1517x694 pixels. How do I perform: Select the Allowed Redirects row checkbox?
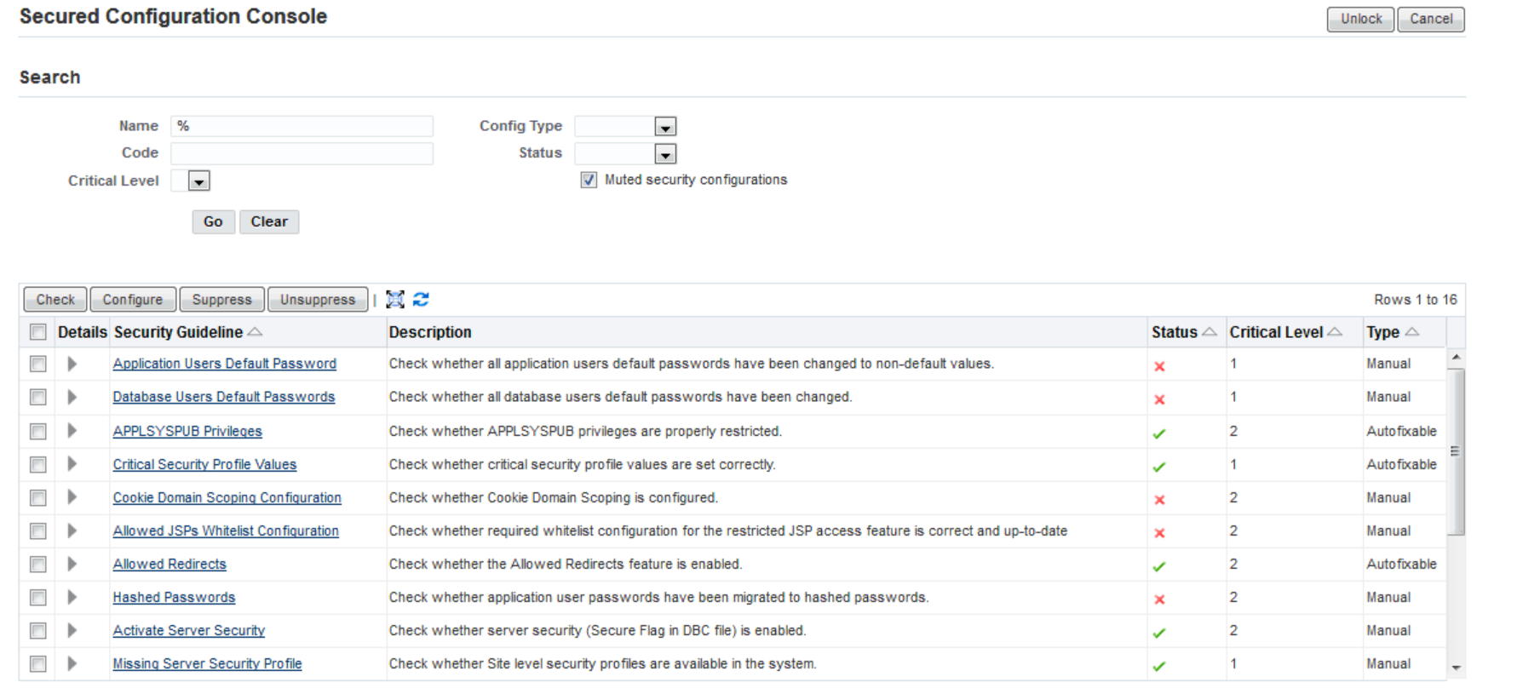38,565
